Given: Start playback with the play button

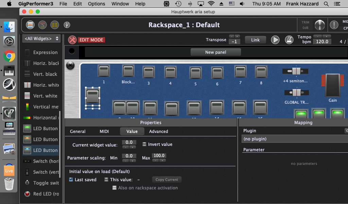Looking at the screenshot, I should (x=275, y=40).
